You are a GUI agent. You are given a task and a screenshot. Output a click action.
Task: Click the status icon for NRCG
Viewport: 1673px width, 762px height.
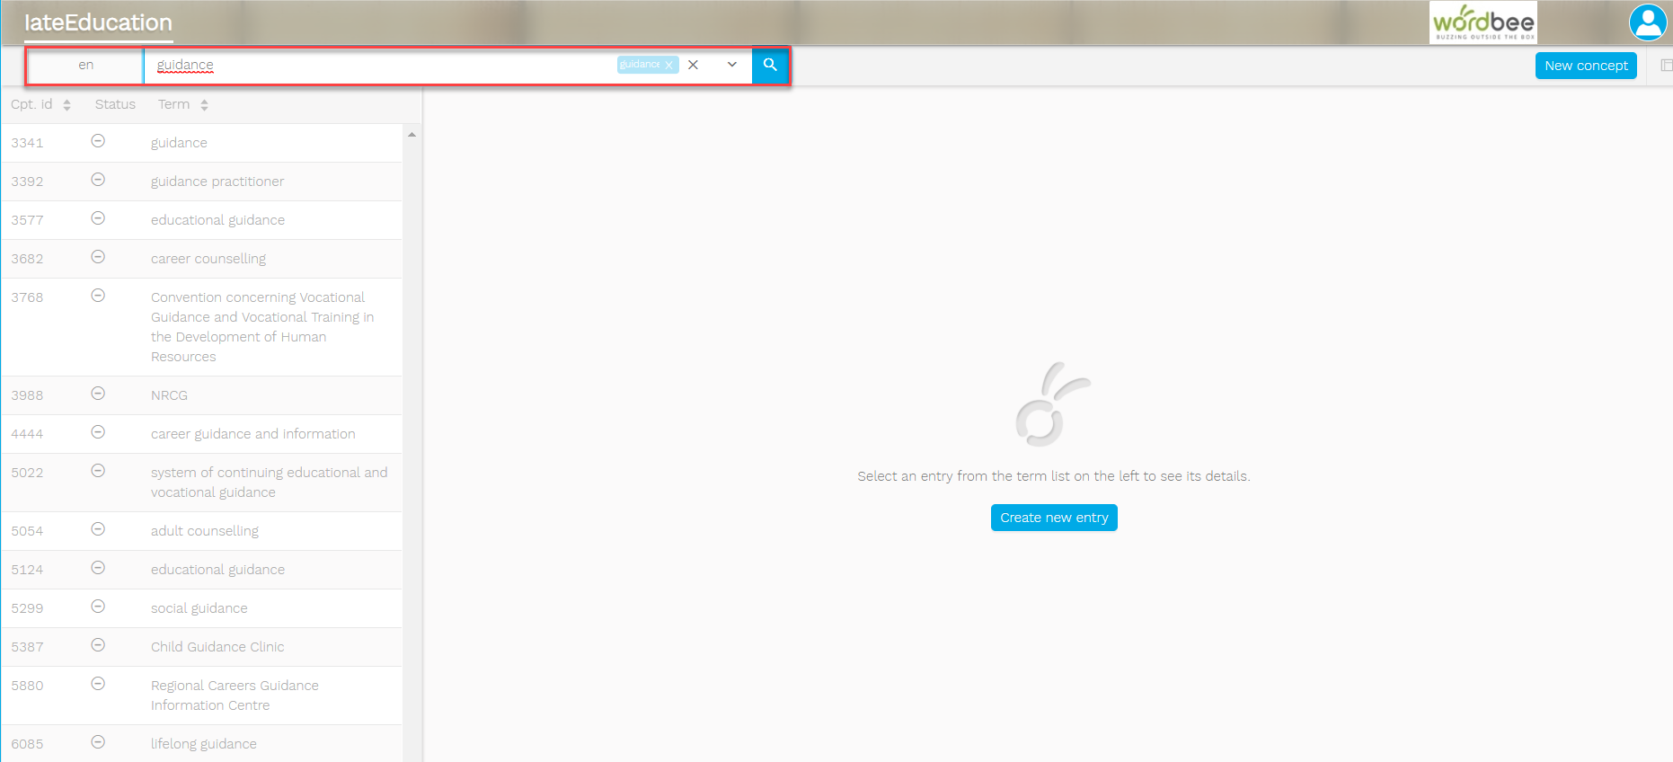[98, 394]
